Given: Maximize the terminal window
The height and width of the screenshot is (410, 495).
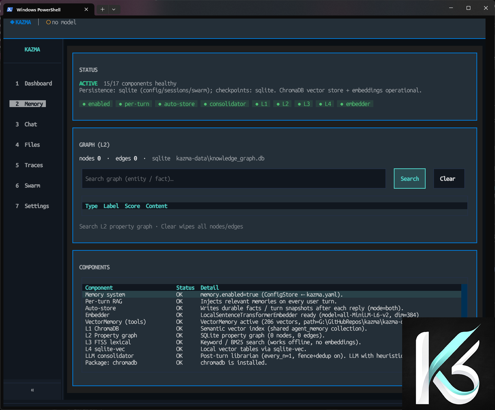Looking at the screenshot, I should pos(468,8).
